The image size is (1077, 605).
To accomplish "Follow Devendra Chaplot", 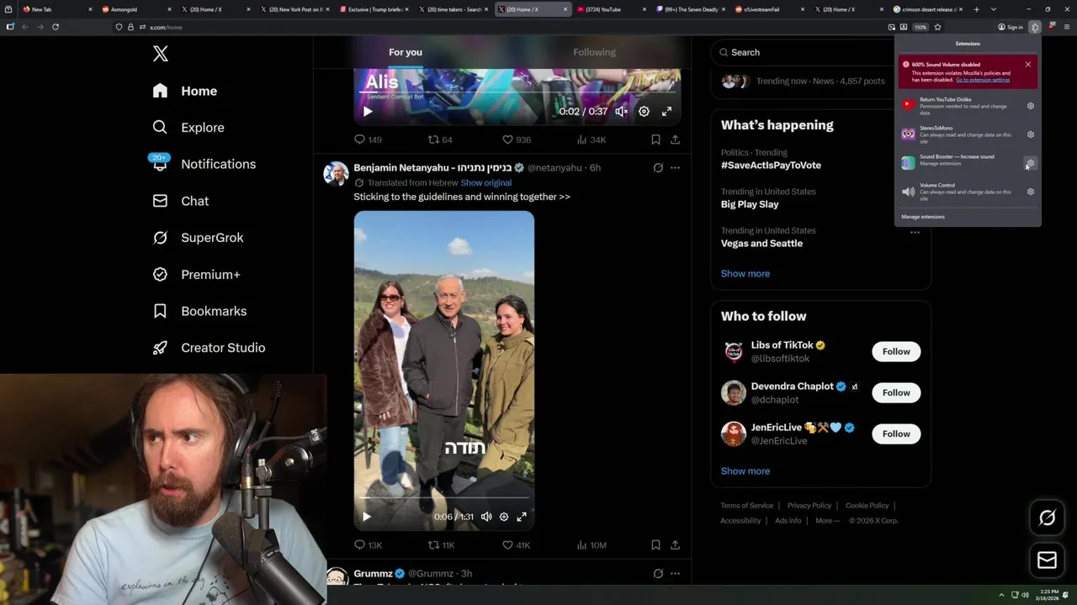I will pyautogui.click(x=896, y=392).
